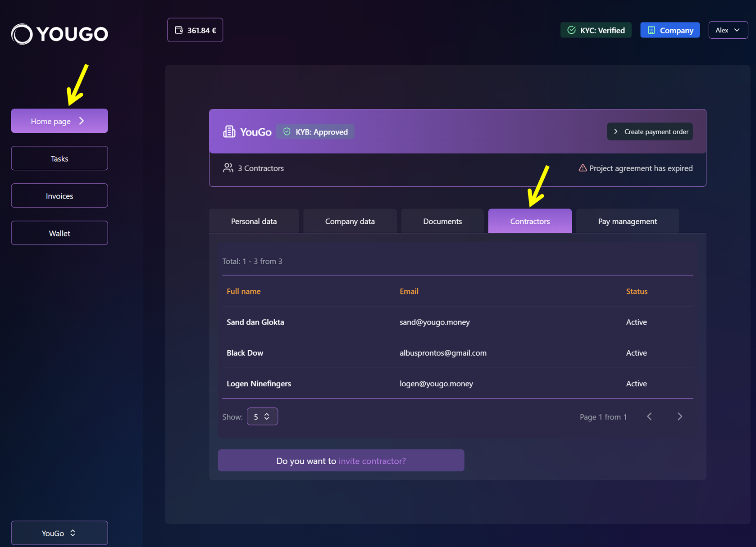Open the Show rows-per-page selector

point(262,417)
